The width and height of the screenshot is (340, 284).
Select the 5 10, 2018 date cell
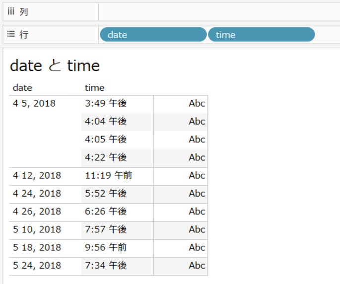(x=37, y=229)
